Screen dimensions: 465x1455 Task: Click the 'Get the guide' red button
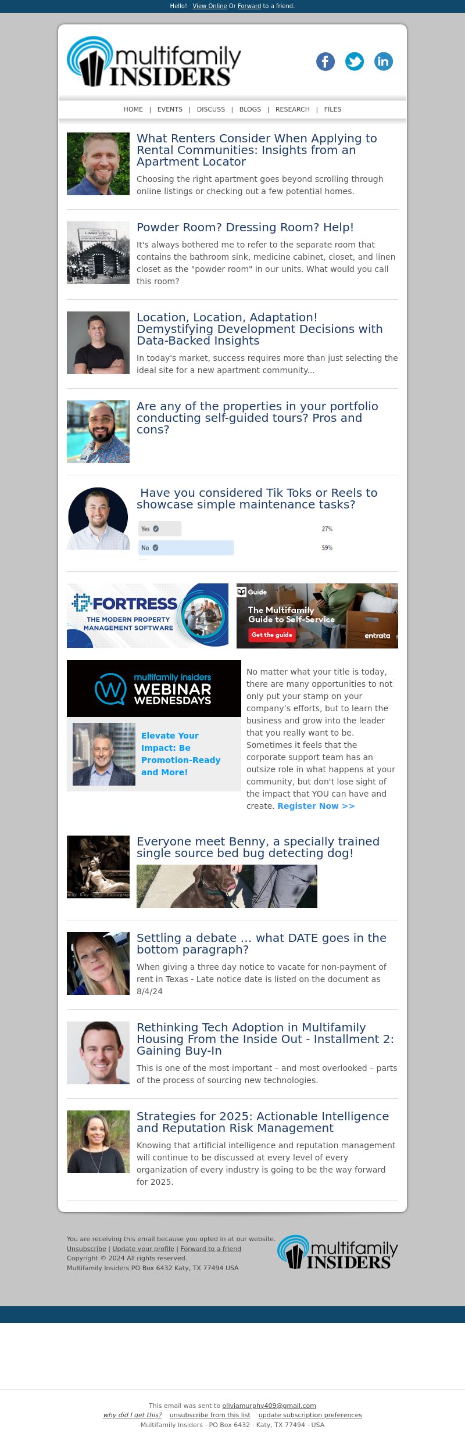point(272,635)
